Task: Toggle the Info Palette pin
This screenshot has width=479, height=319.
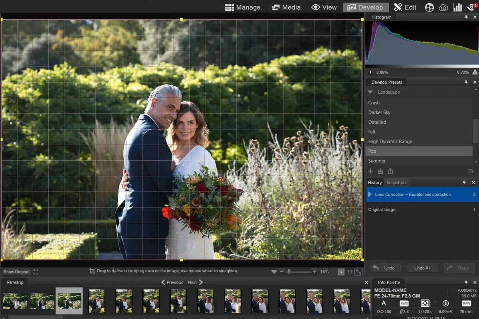Action: (x=466, y=282)
